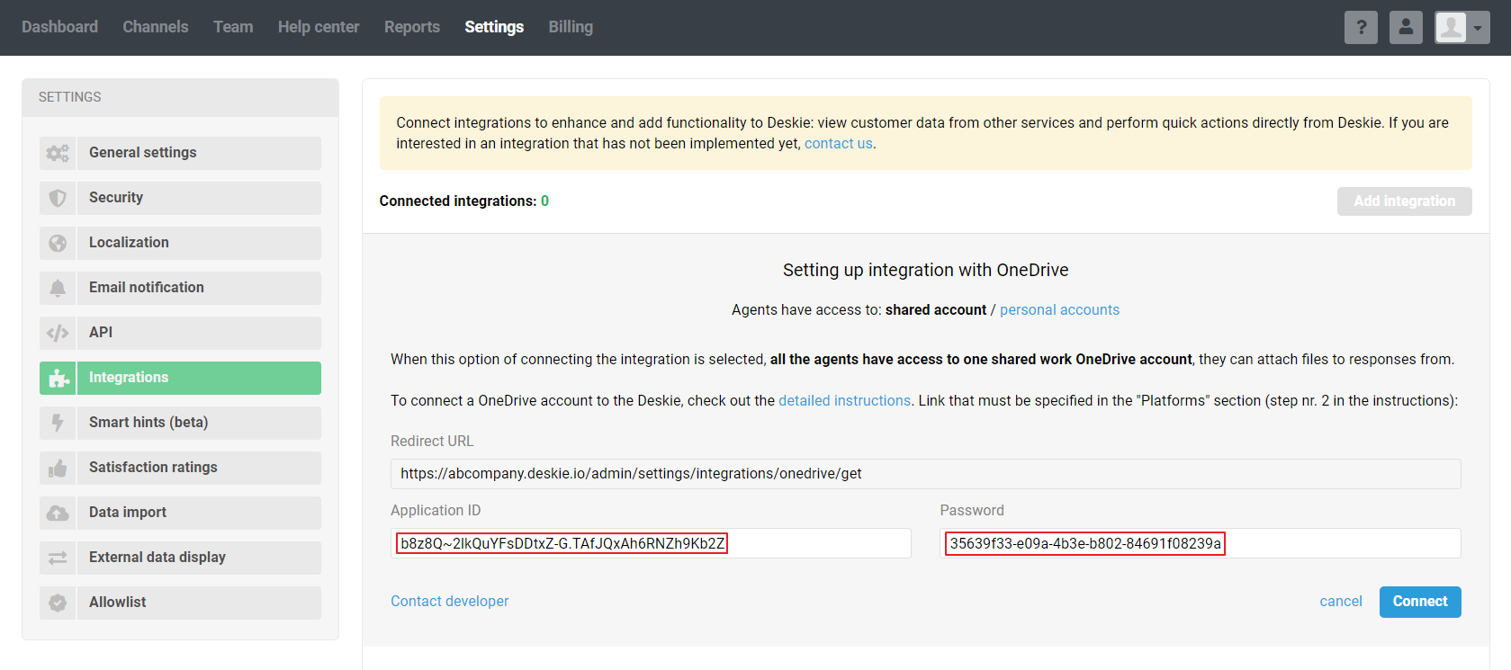1511x670 pixels.
Task: Go to Dashboard in top navigation
Action: 59,27
